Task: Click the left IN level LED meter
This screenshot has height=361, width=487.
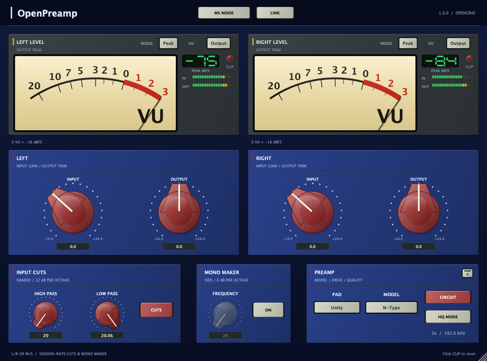Action: click(x=213, y=77)
